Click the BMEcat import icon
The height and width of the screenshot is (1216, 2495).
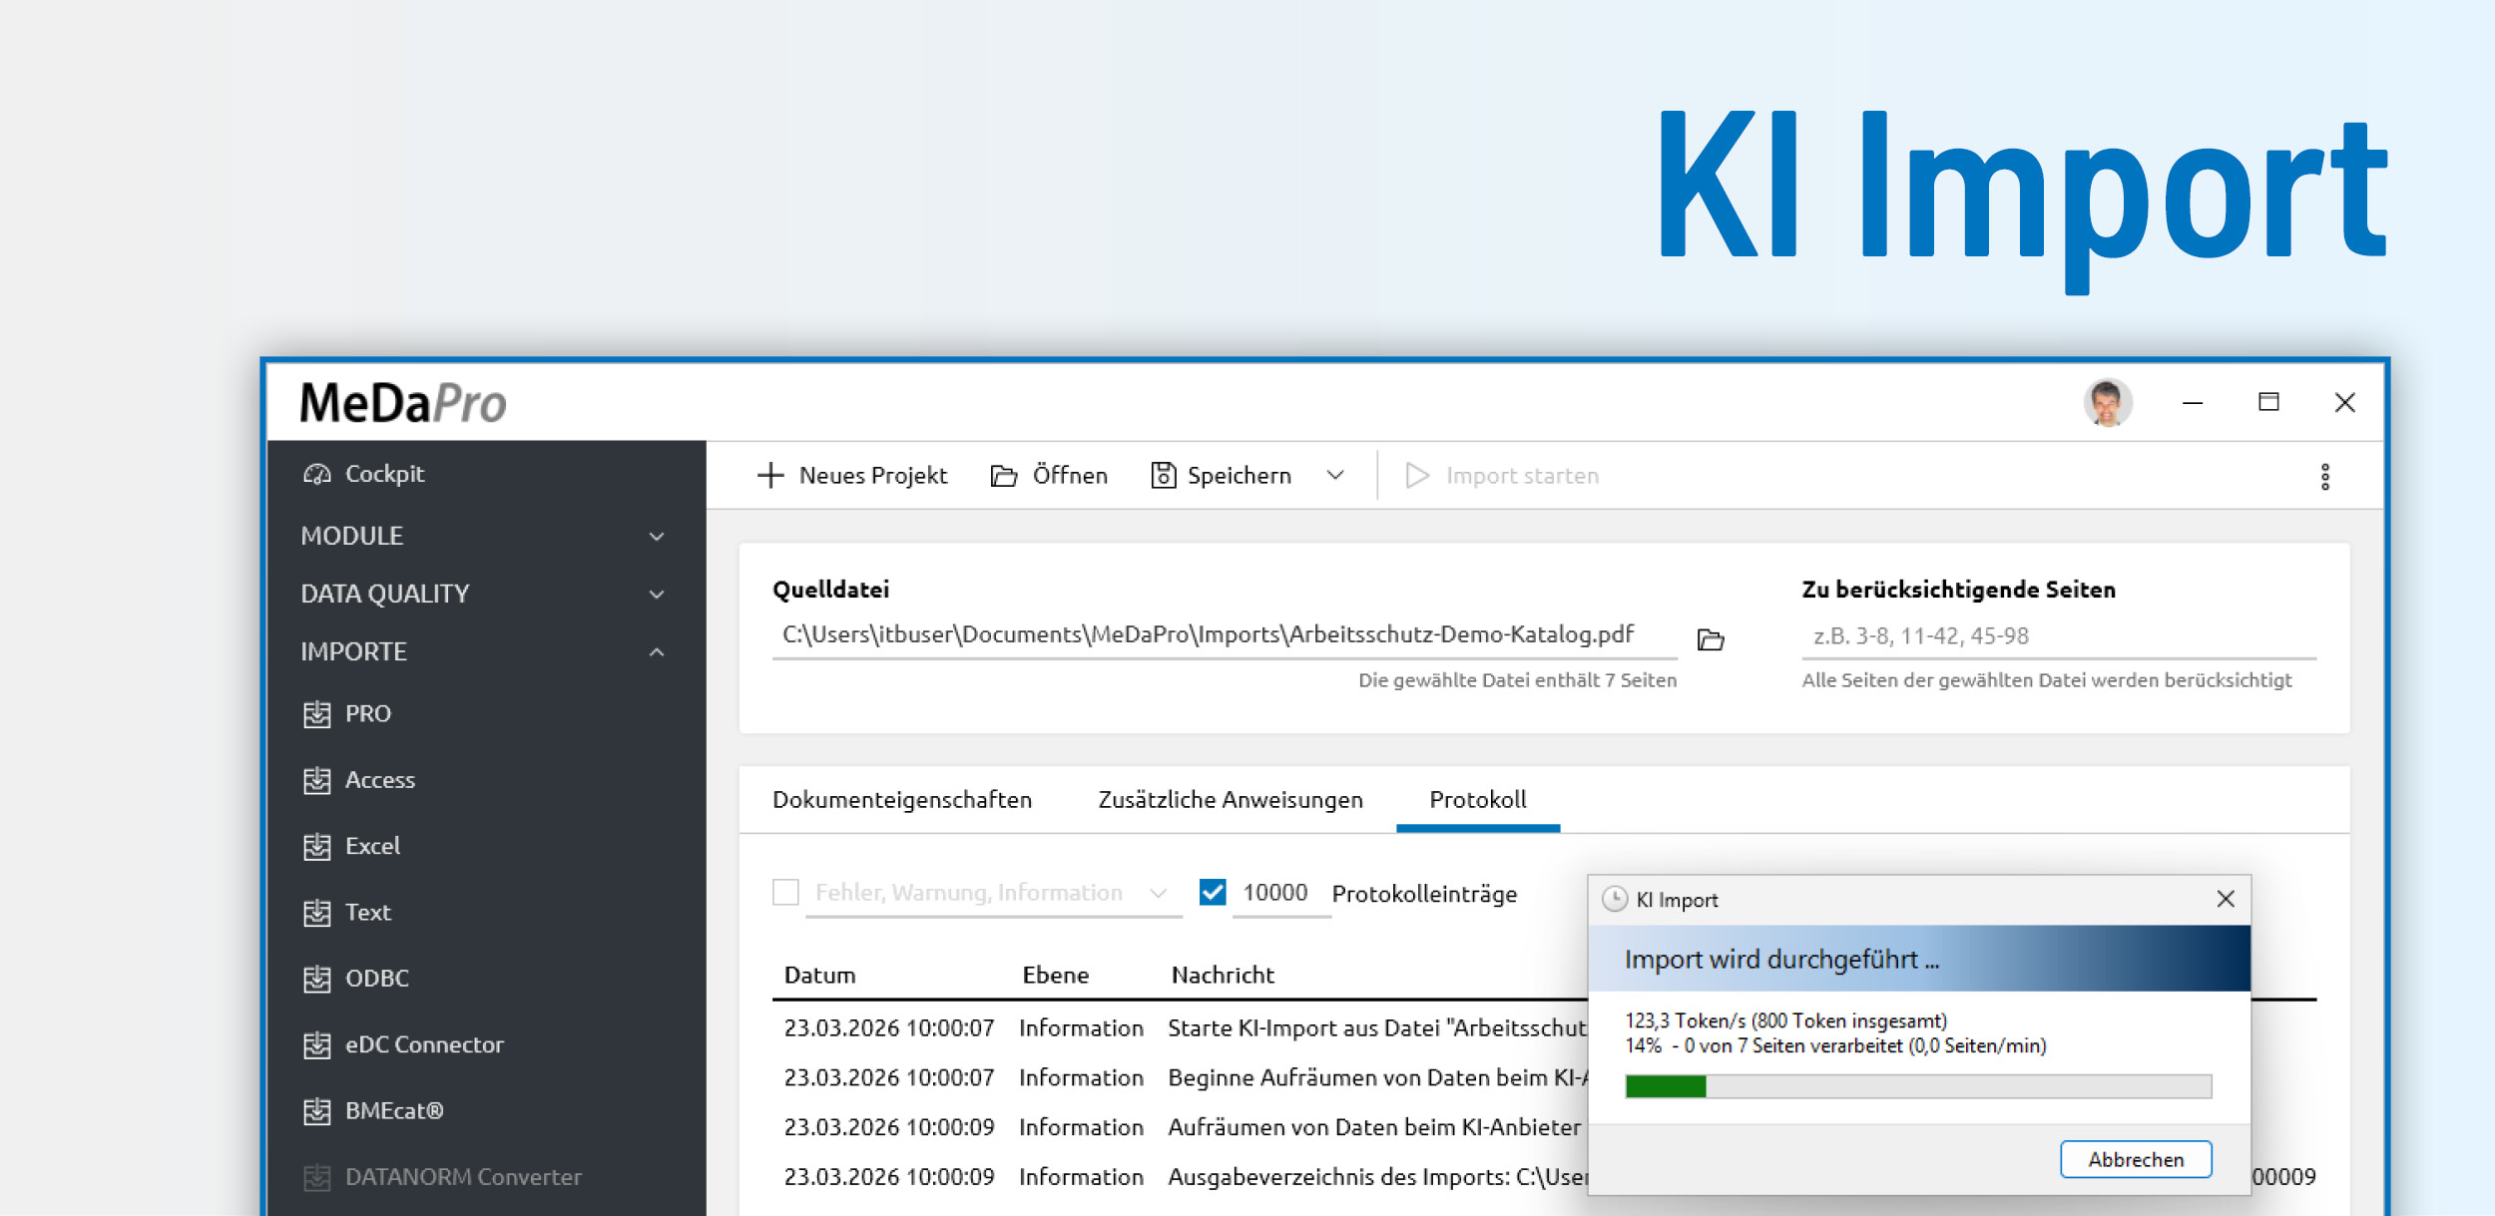317,1111
